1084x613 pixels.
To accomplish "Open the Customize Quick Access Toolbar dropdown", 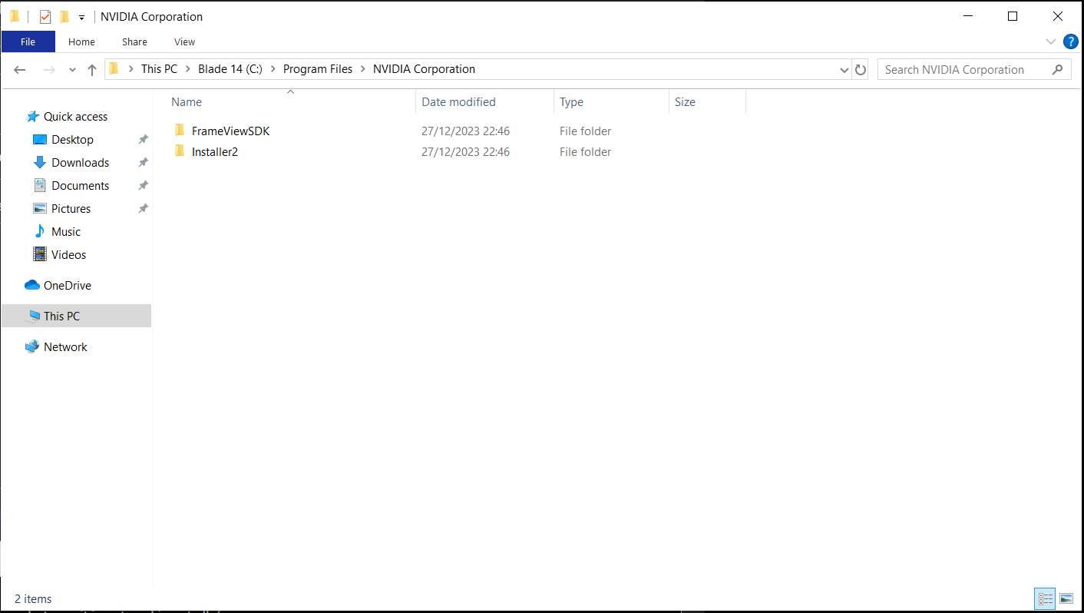I will click(x=81, y=18).
